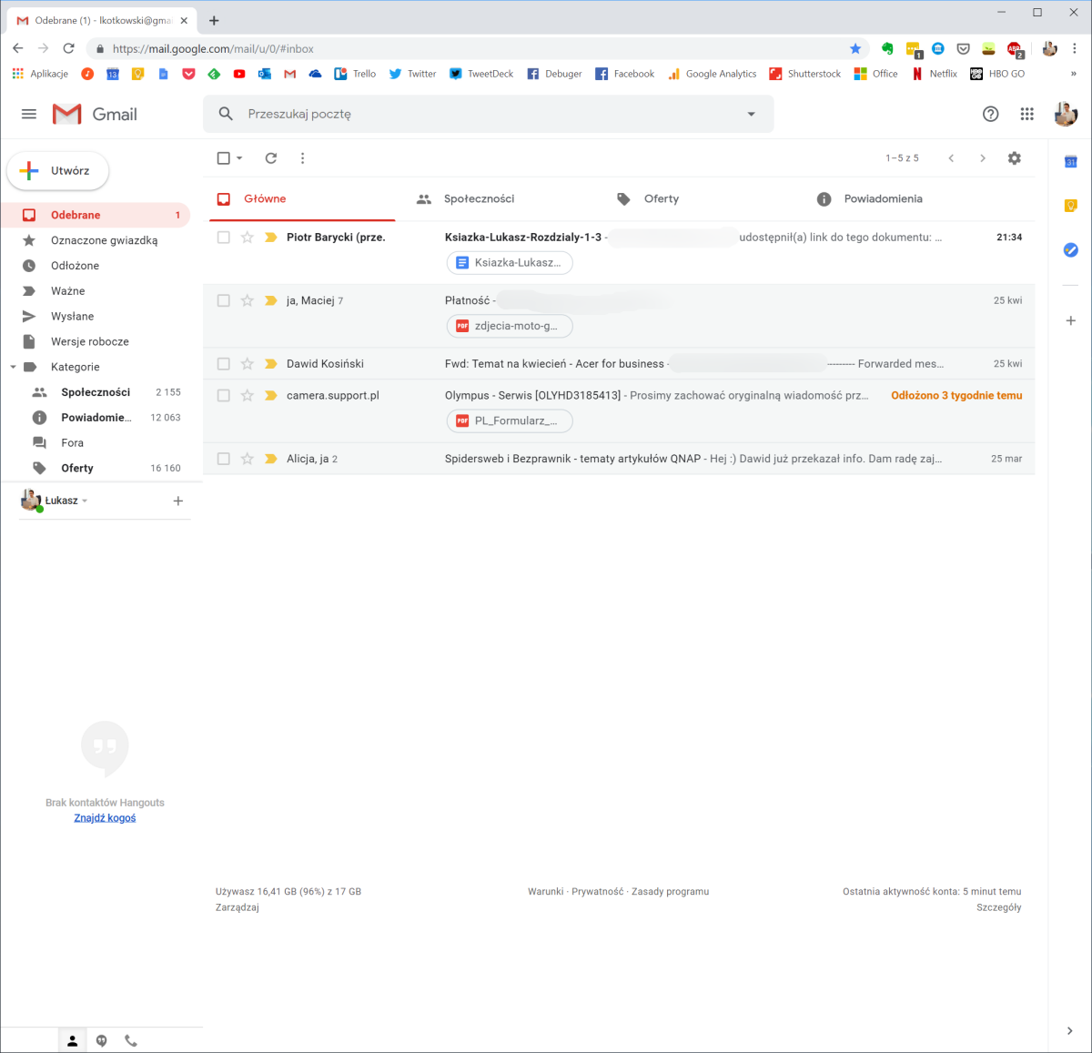The width and height of the screenshot is (1092, 1053).
Task: Collapse the Kategorie section
Action: tap(13, 367)
